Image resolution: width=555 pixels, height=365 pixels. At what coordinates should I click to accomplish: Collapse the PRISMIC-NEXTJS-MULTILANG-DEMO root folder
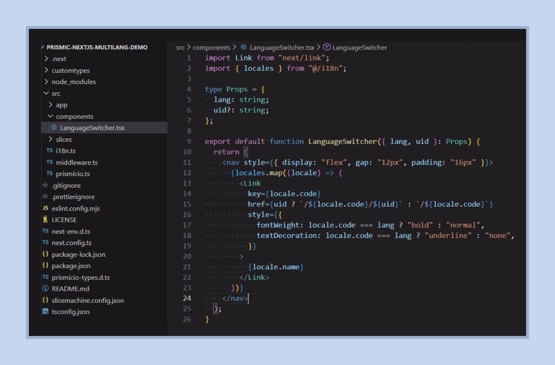pyautogui.click(x=43, y=47)
